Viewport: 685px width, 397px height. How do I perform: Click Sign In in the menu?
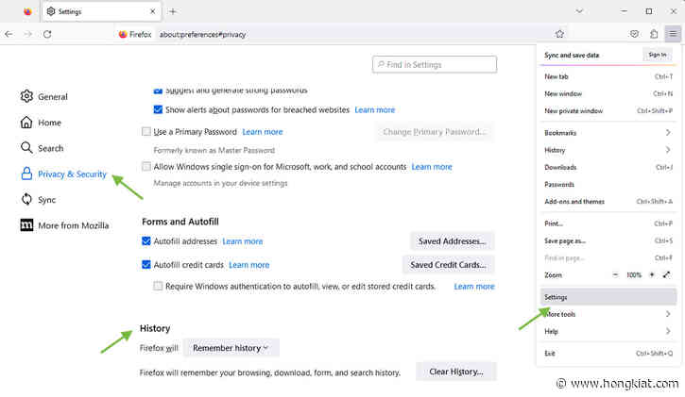658,55
